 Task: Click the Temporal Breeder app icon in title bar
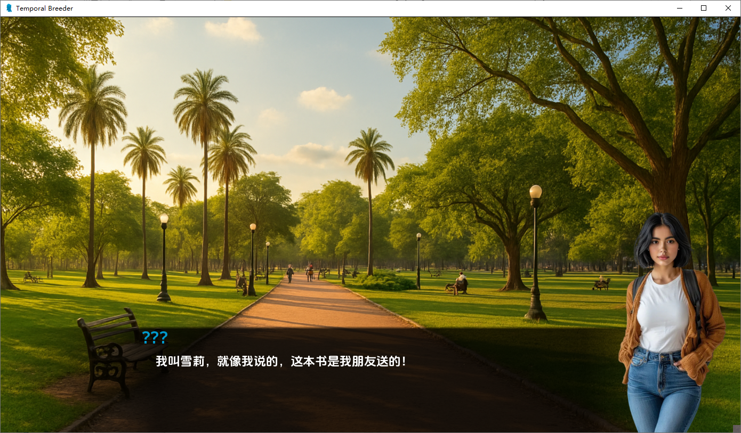(9, 8)
